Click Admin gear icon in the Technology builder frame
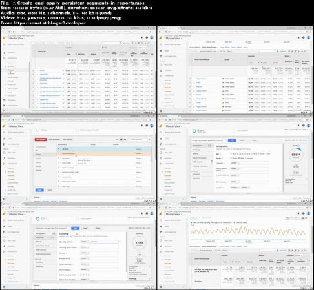Viewport: 314px width, 290px height. click(x=4, y=287)
